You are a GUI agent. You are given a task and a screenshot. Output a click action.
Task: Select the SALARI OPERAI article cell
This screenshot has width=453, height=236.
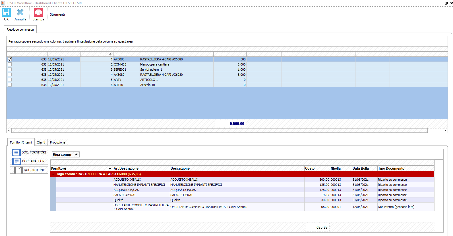tap(141, 195)
